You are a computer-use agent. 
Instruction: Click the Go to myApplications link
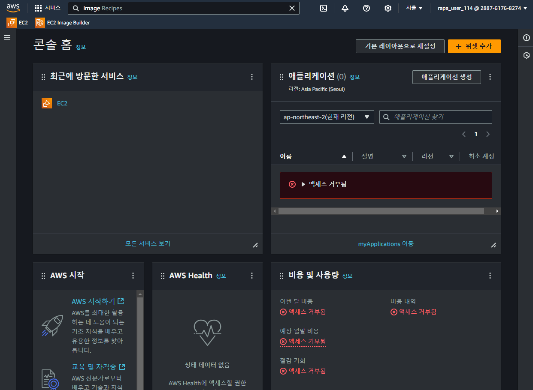(x=386, y=244)
